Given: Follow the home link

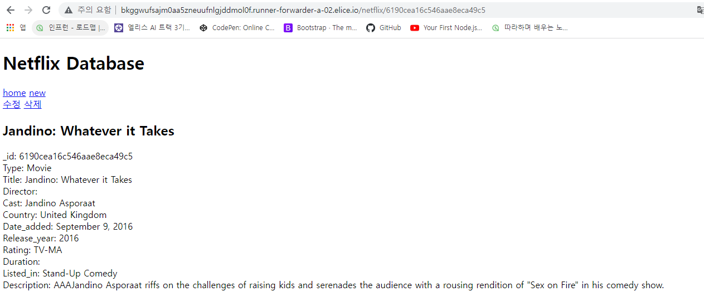Looking at the screenshot, I should (x=14, y=93).
